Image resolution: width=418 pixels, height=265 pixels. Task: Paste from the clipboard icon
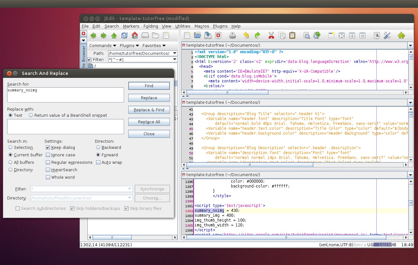point(292,36)
